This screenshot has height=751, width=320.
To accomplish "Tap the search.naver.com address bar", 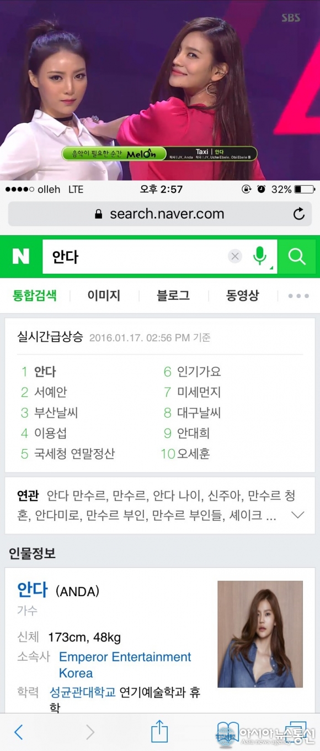I will [x=160, y=214].
